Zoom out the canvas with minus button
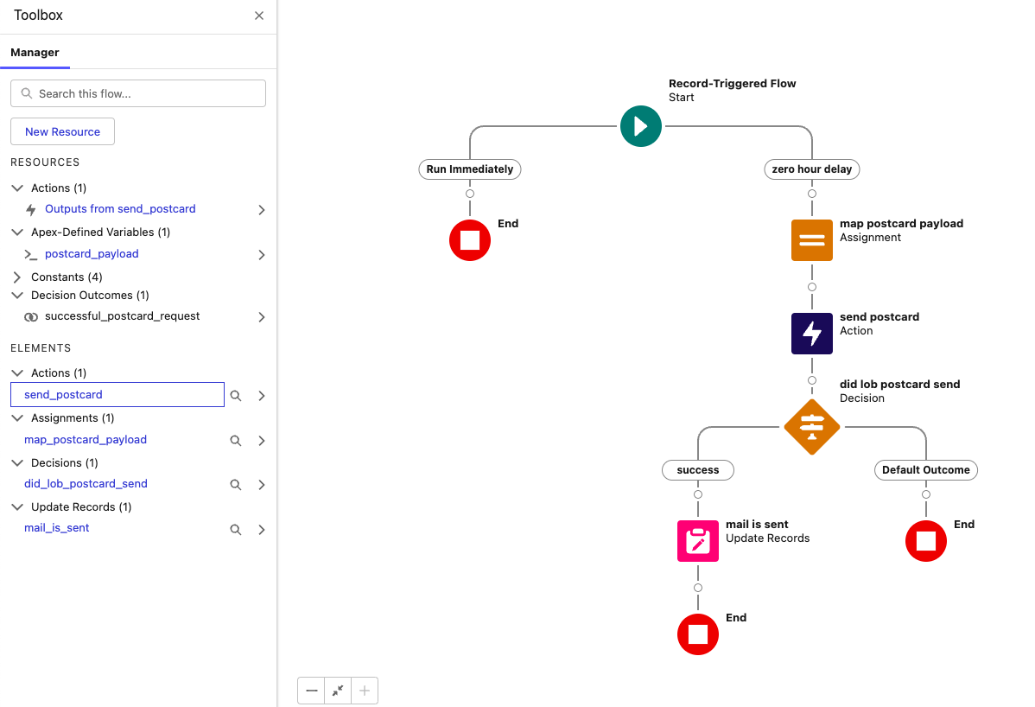The width and height of the screenshot is (1035, 707). 312,691
